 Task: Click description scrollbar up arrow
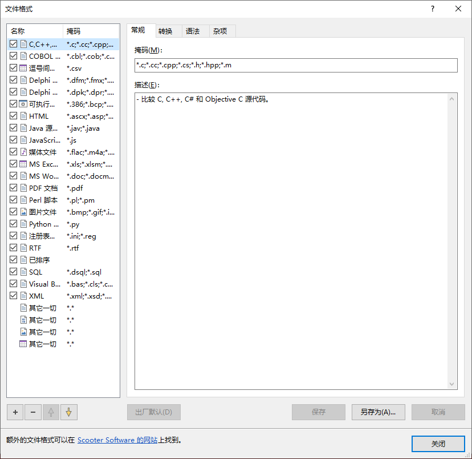[451, 99]
